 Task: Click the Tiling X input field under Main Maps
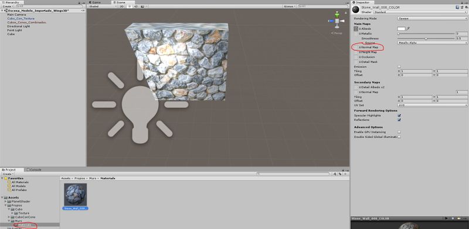(x=416, y=71)
